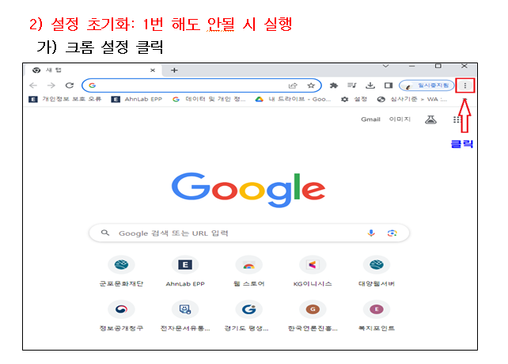Open the AhnLab EPP shortcut tile
The image size is (508, 364).
(x=185, y=271)
